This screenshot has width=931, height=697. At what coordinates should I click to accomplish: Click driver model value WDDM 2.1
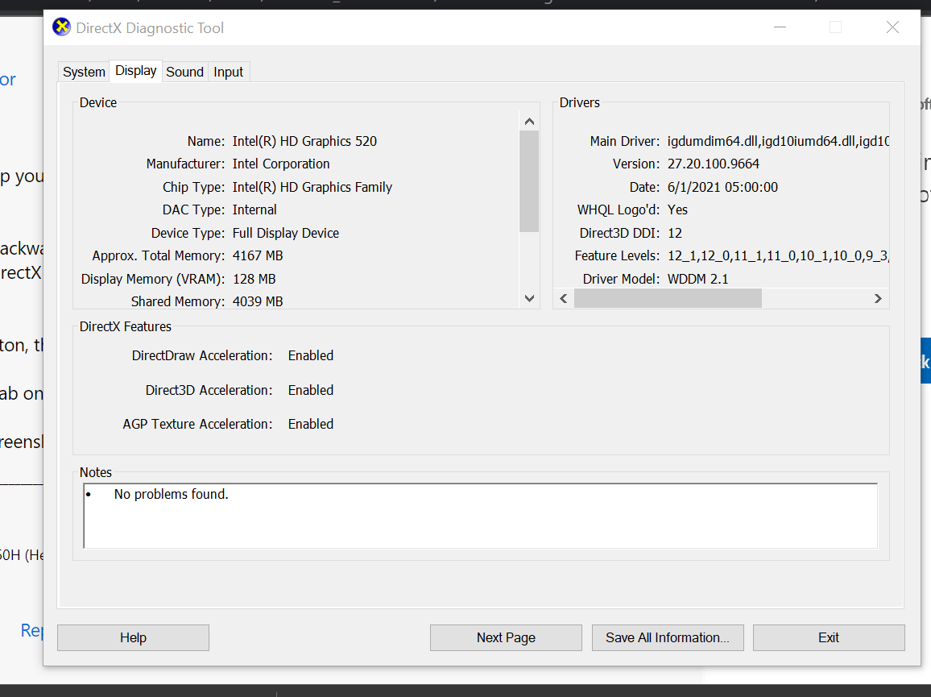[697, 279]
